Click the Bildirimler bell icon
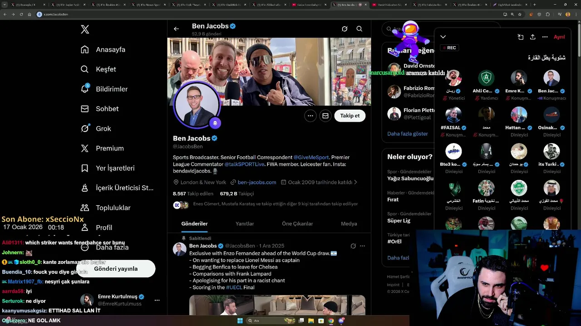Image resolution: width=581 pixels, height=326 pixels. click(85, 89)
